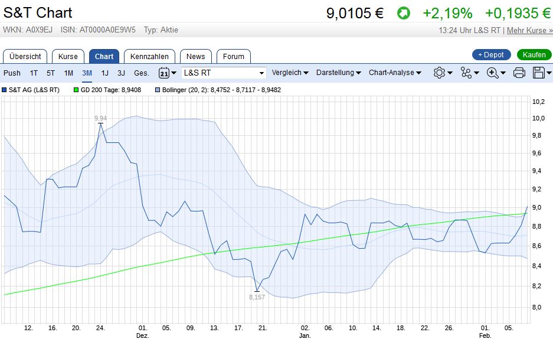Print the chart via printer icon
The image size is (553, 342).
click(519, 72)
